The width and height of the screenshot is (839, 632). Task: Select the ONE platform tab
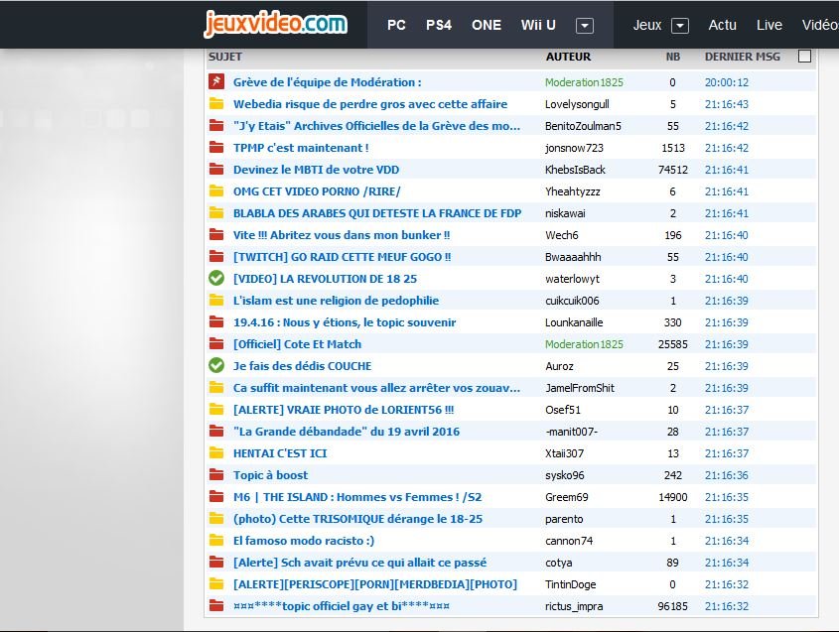487,25
